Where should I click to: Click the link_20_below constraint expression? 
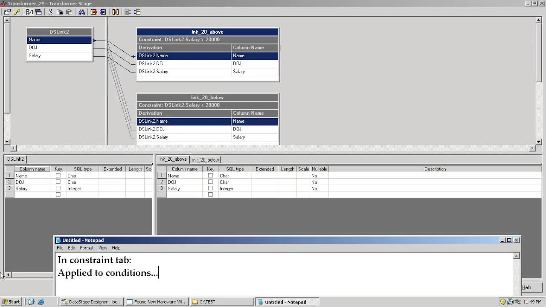[x=208, y=105]
